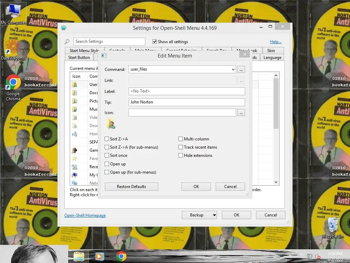Click the Tip field containing John Norton
350x263 pixels.
coord(187,102)
